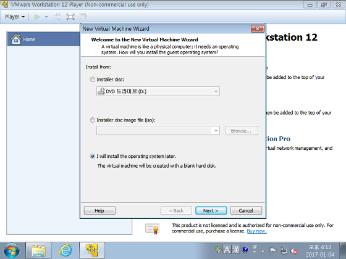Open the Player menu
Screen dimensions: 346x259
click(15, 17)
